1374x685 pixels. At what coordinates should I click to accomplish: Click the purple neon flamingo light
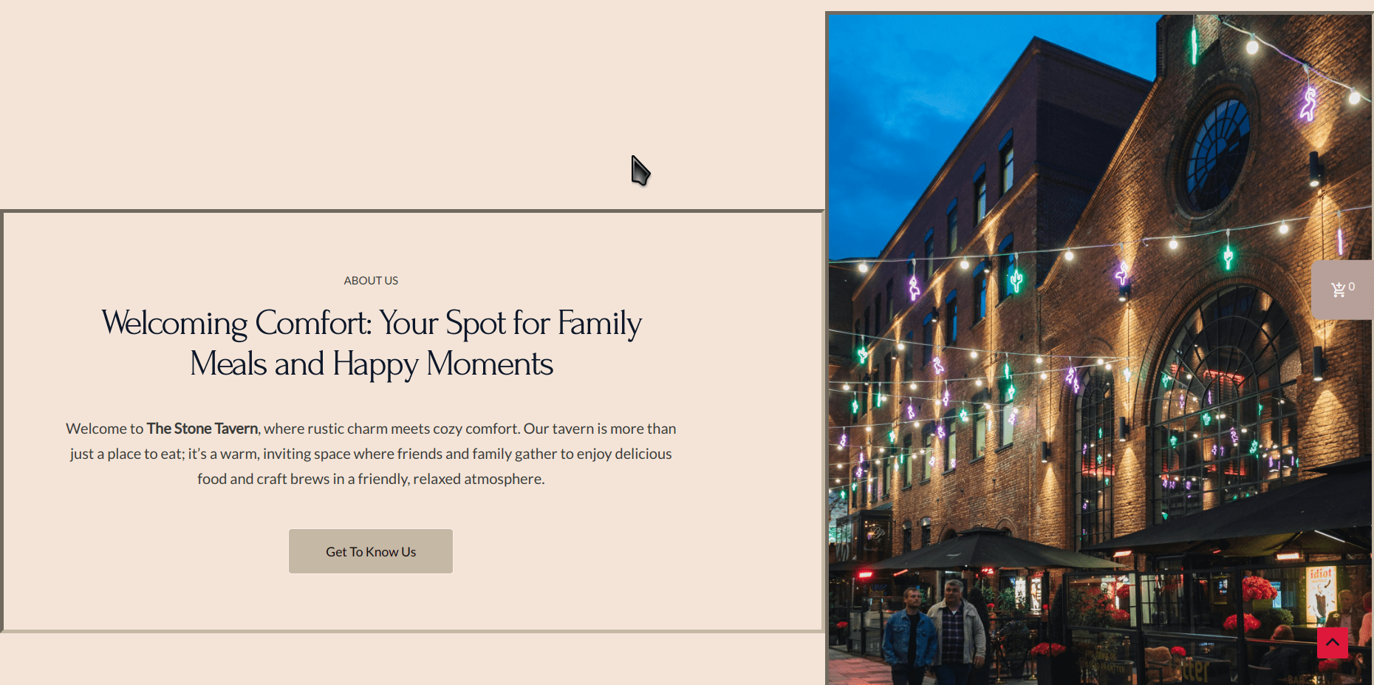click(x=1308, y=103)
